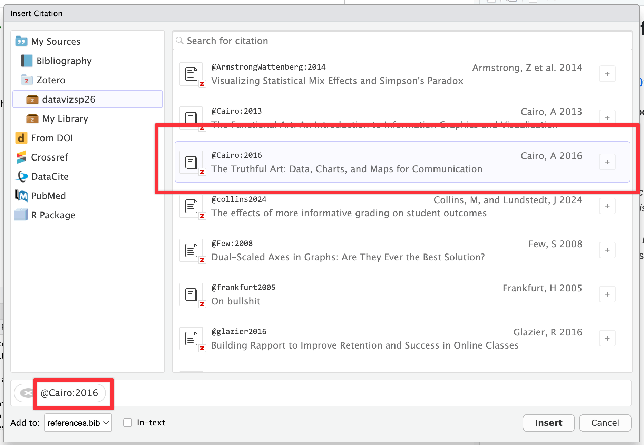This screenshot has height=445, width=644.
Task: Select the On bullshit Frankfurt entry
Action: click(x=380, y=294)
